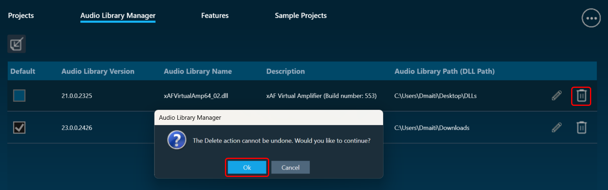The height and width of the screenshot is (190, 608).
Task: Click trash icon for version 23.0.0.2426
Action: point(581,127)
